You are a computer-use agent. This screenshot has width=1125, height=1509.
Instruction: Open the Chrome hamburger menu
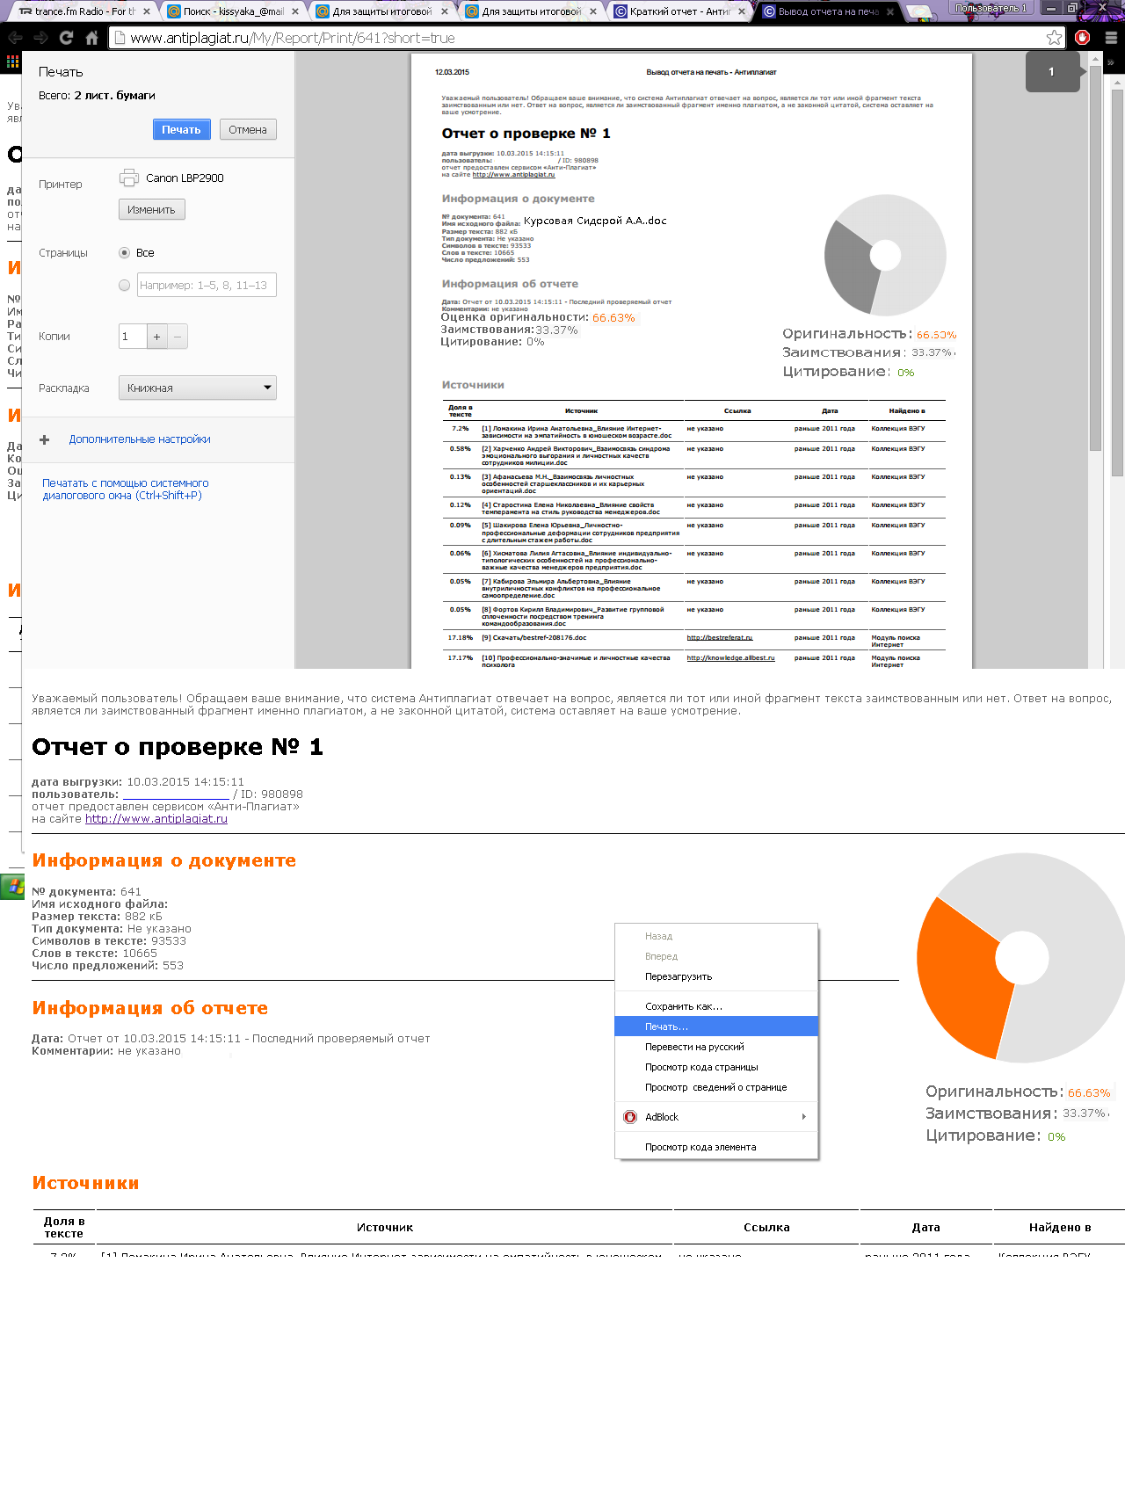point(1111,38)
